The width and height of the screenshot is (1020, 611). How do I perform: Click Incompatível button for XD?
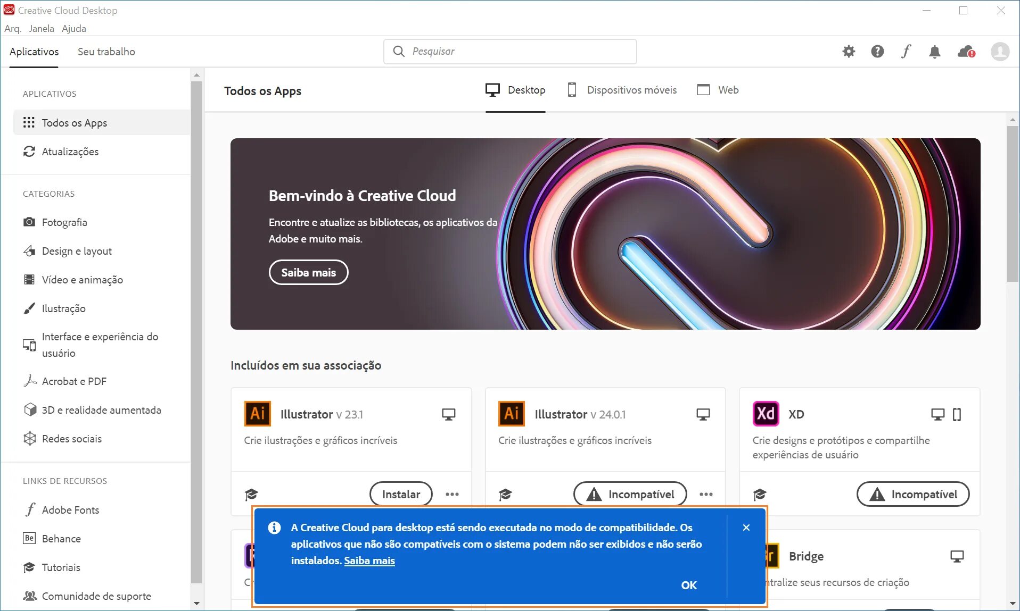[x=913, y=495]
